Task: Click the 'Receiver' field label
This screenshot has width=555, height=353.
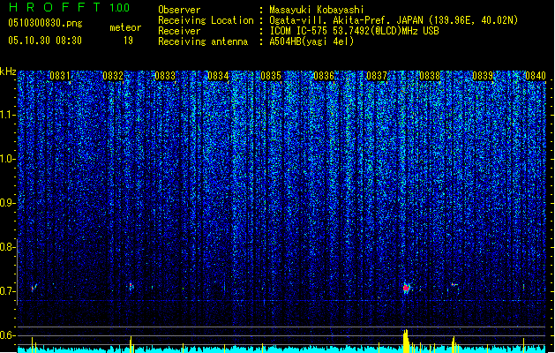Action: (179, 31)
